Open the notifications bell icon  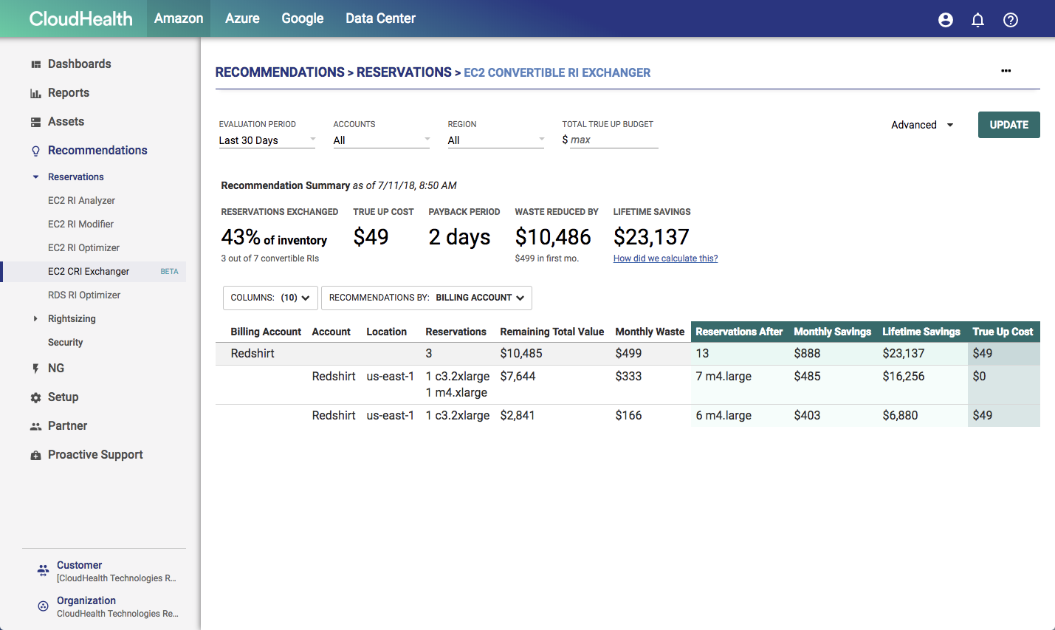coord(978,20)
